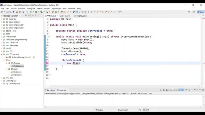
Task: Expand the JRE System Library node
Action: 4,57
